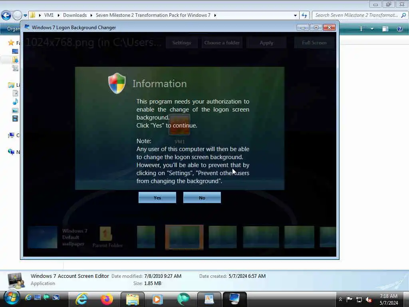Click the Windows 7 Account Screen Editor icon
The image size is (409, 307).
pos(16,280)
